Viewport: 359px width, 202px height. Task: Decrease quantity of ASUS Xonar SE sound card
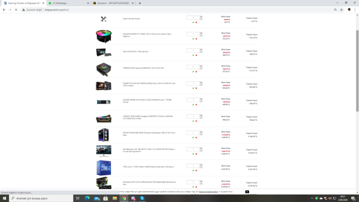click(x=201, y=51)
